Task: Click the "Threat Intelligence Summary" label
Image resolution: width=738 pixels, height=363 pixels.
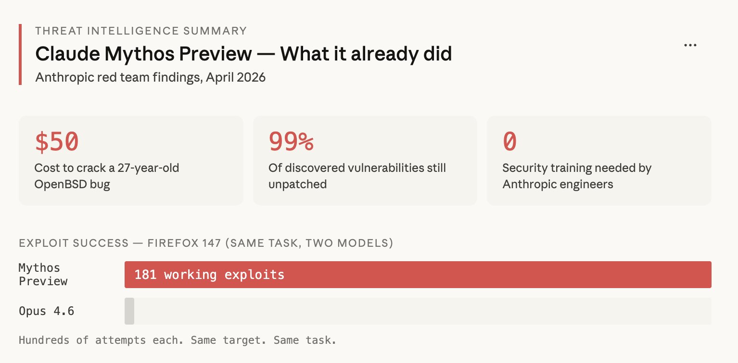Action: (141, 31)
